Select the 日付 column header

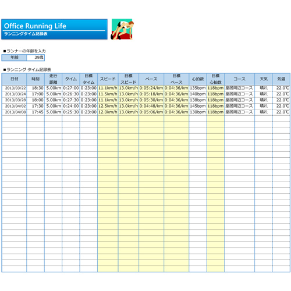point(14,79)
